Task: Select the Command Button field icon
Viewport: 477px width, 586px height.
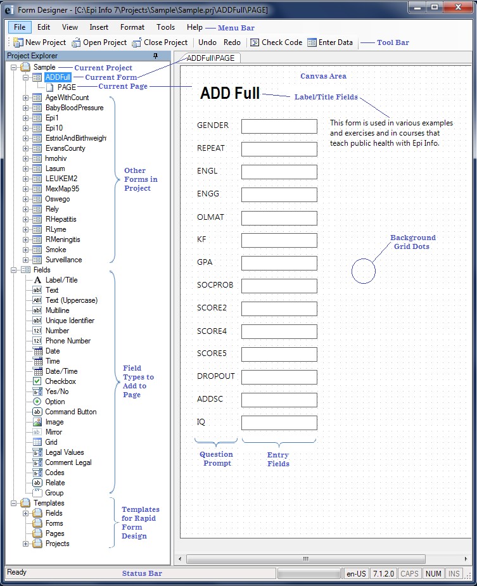Action: tap(37, 412)
